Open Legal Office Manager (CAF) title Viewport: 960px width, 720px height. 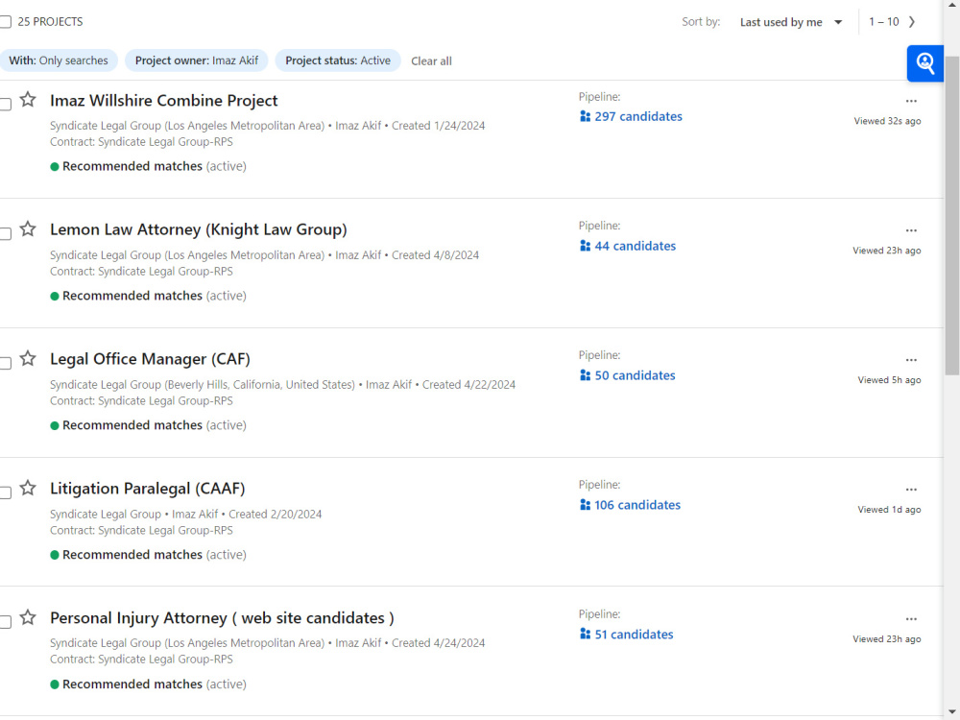coord(150,359)
